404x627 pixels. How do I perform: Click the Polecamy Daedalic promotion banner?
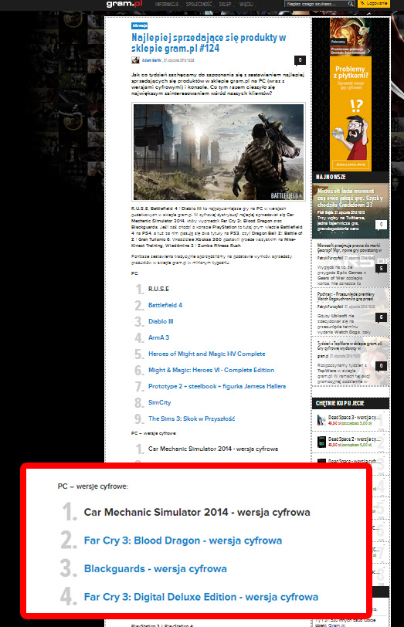pyautogui.click(x=351, y=36)
